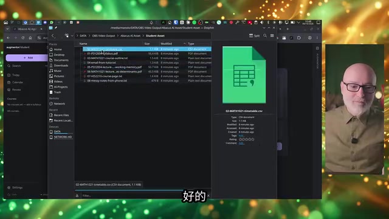Go to DATA breadcrumb in path bar
This screenshot has height=219, width=389.
coord(83,36)
